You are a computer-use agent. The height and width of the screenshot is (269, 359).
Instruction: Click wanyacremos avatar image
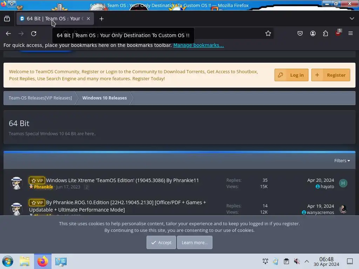343,209
